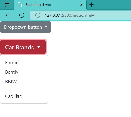Select the Bootstrap demo tab
Image resolution: width=131 pixels, height=117 pixels.
[x=50, y=5]
